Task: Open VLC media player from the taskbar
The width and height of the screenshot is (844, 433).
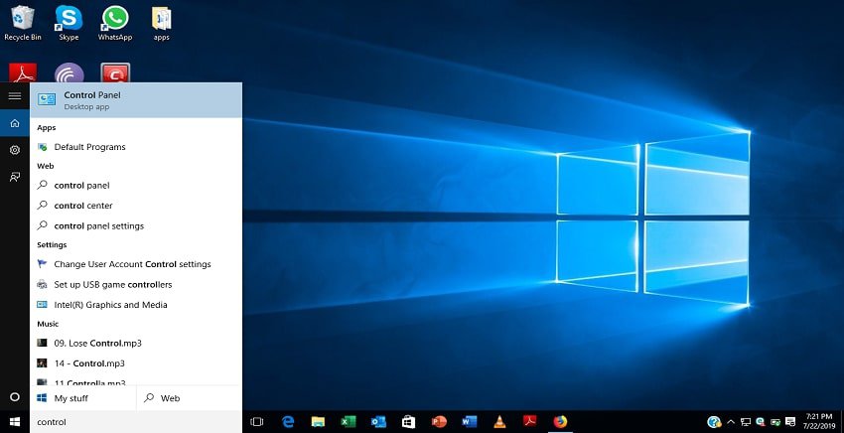Action: point(499,422)
